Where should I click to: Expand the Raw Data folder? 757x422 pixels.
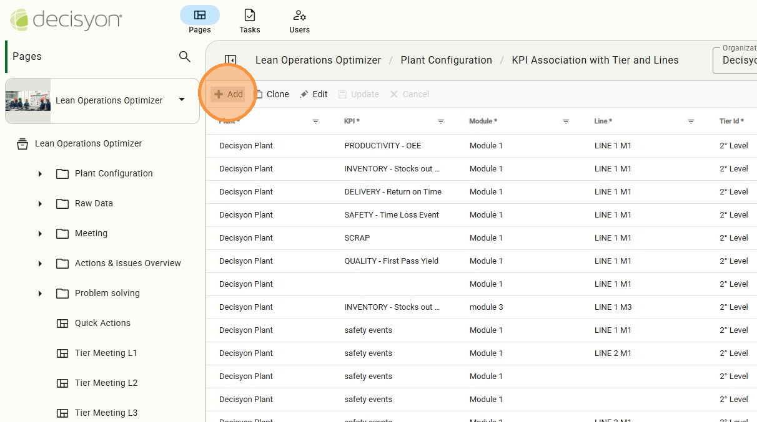coord(40,204)
